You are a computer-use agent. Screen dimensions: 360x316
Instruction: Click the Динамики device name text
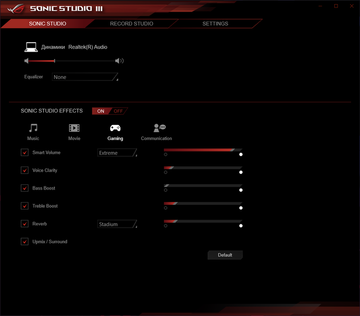(x=53, y=47)
